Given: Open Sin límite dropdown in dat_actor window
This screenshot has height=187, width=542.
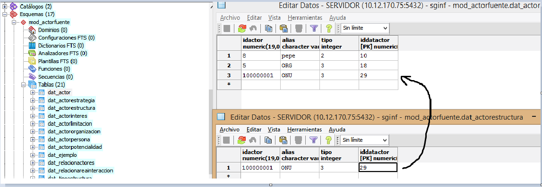Looking at the screenshot, I should pos(365,28).
